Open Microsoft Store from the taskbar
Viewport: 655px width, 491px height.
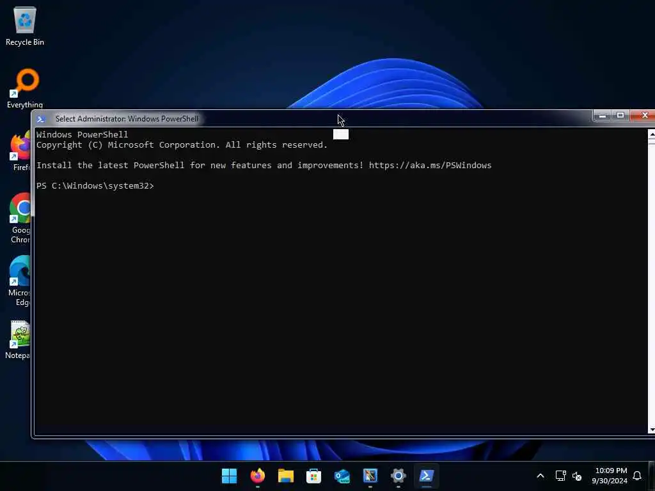point(313,476)
